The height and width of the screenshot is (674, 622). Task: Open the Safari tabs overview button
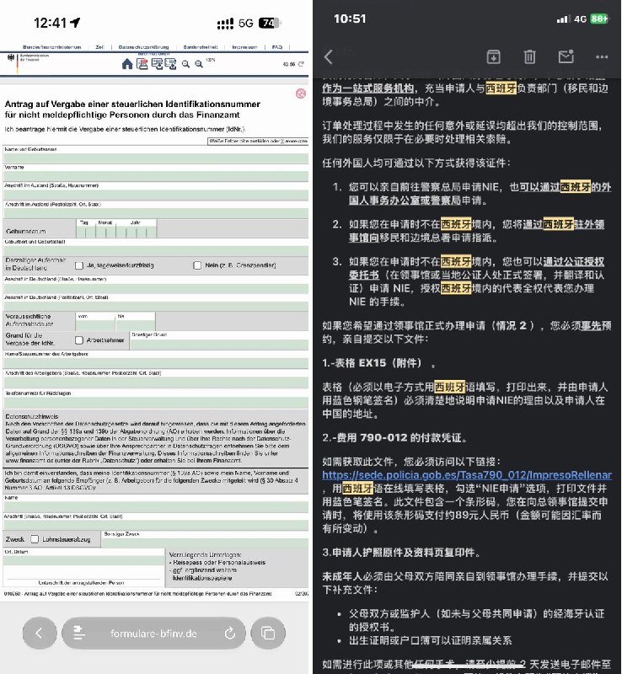[x=268, y=634]
